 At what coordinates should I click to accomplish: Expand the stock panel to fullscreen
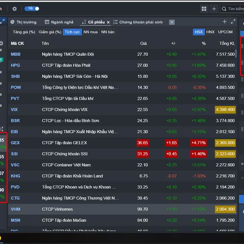pos(233,22)
